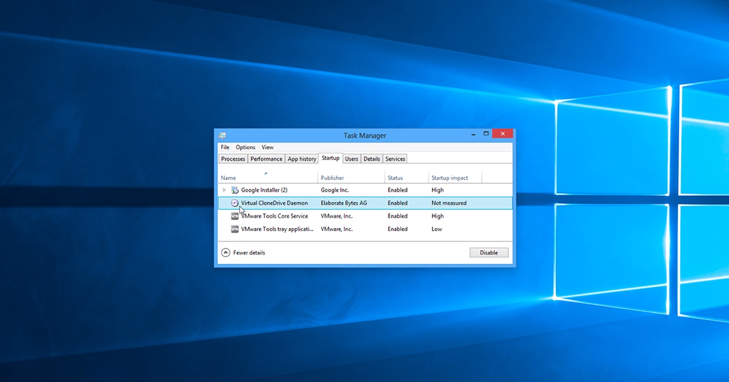Viewport: 729px width, 382px height.
Task: Click Enabled status of VMware Core Service
Action: pos(397,216)
